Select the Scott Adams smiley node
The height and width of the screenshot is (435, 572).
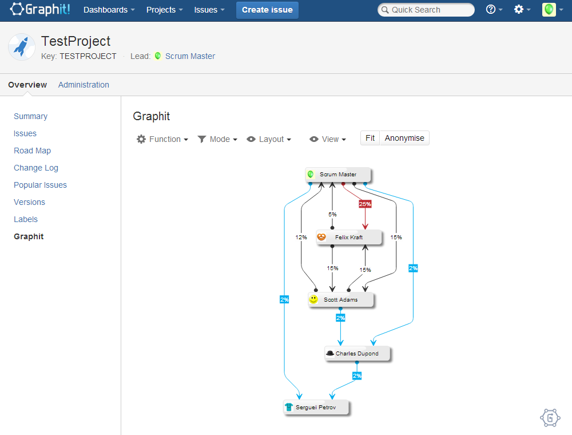(x=340, y=299)
